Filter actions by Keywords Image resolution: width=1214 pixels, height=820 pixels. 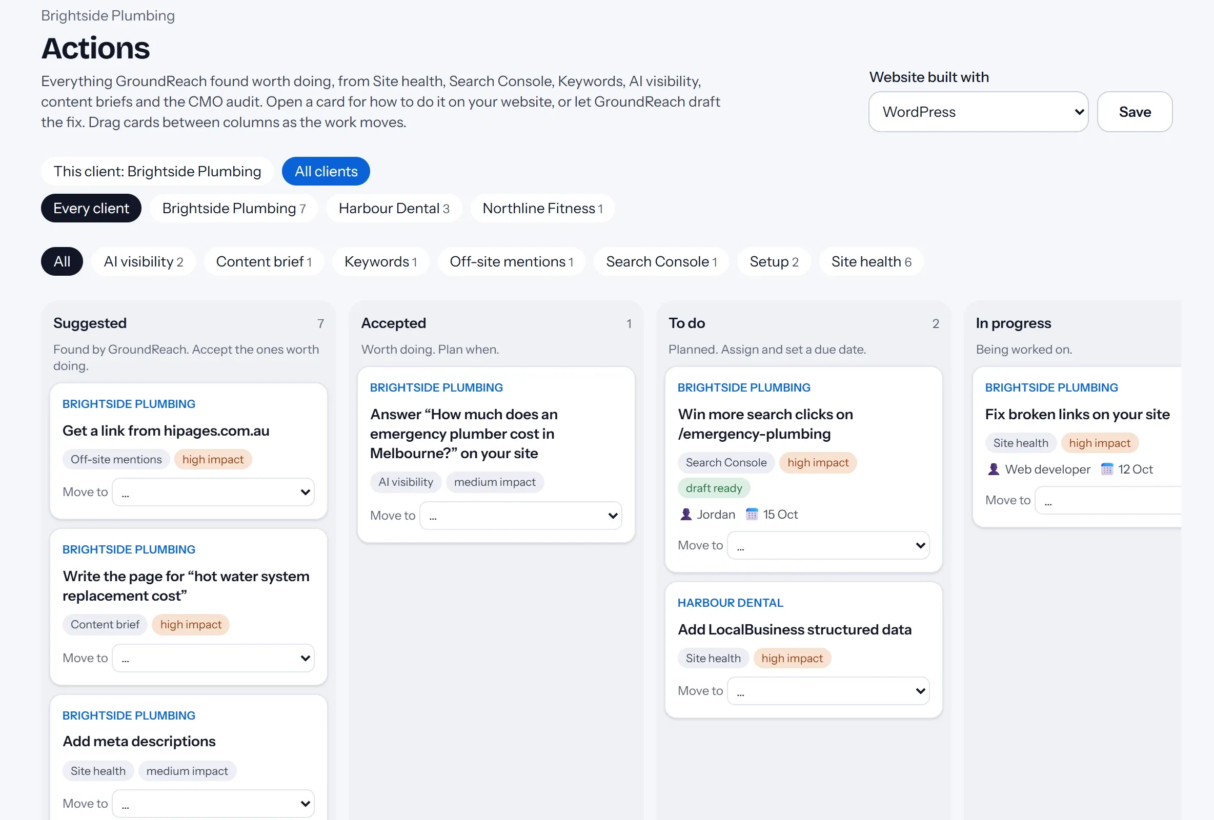point(380,262)
